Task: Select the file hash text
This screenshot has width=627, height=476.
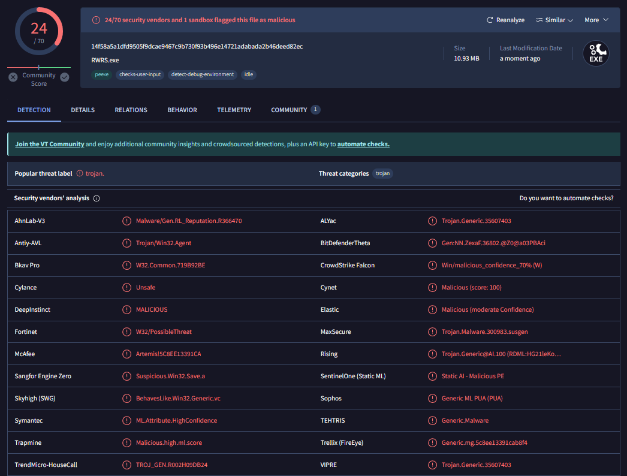Action: point(197,46)
